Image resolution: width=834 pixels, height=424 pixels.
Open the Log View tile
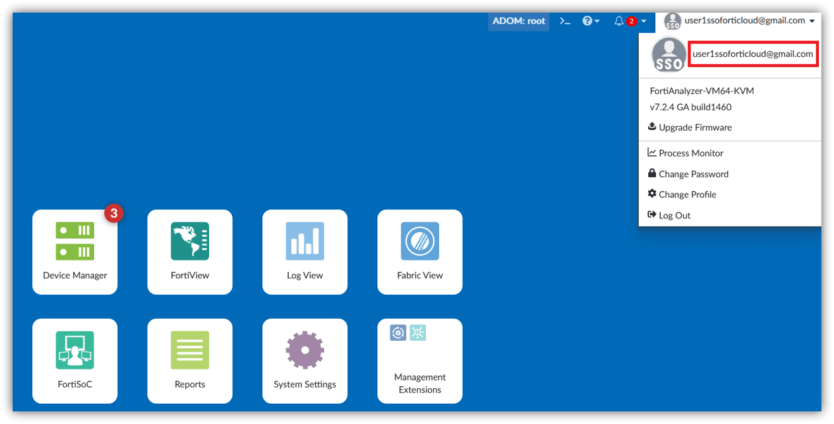coord(305,252)
